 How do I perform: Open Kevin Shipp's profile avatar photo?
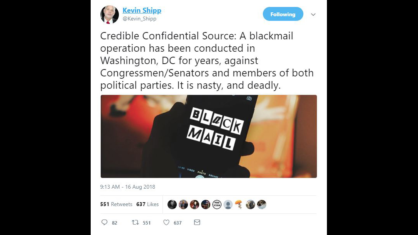[110, 15]
